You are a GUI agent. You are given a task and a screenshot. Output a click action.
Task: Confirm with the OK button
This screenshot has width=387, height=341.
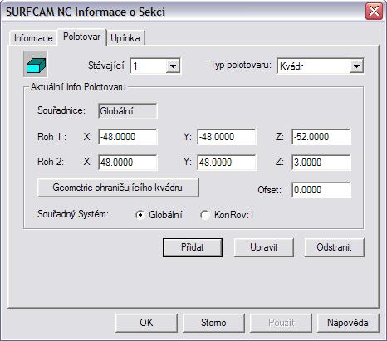[x=146, y=323]
